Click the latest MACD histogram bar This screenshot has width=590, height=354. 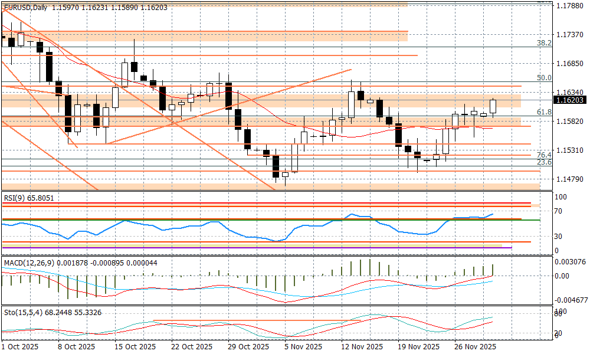pyautogui.click(x=493, y=270)
